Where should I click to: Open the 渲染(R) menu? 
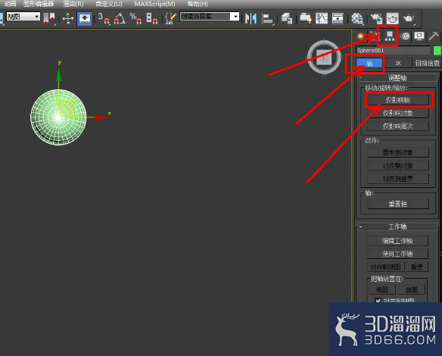[x=73, y=4]
